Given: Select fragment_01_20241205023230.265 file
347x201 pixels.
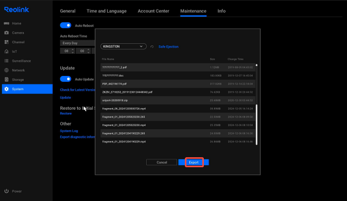Looking at the screenshot, I should pyautogui.click(x=177, y=117).
